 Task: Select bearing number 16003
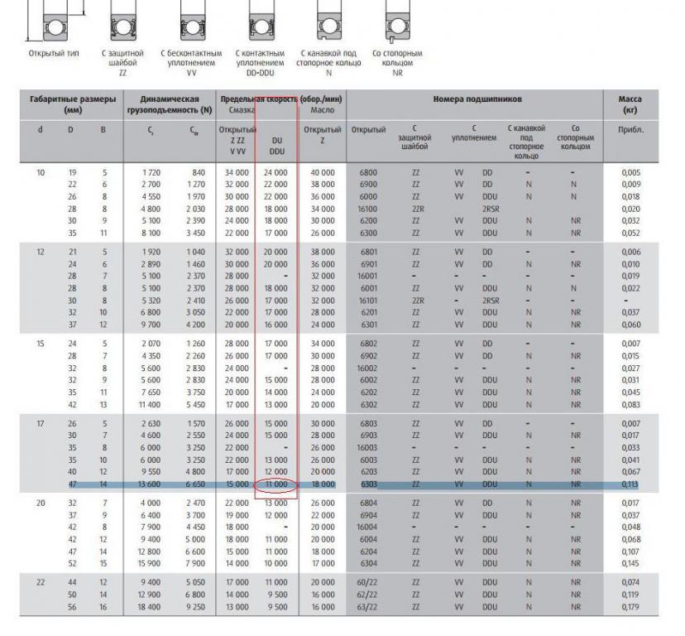click(x=367, y=448)
